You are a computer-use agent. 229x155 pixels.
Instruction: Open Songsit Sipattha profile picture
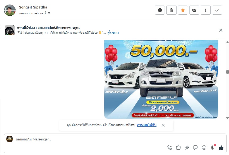tap(10, 10)
